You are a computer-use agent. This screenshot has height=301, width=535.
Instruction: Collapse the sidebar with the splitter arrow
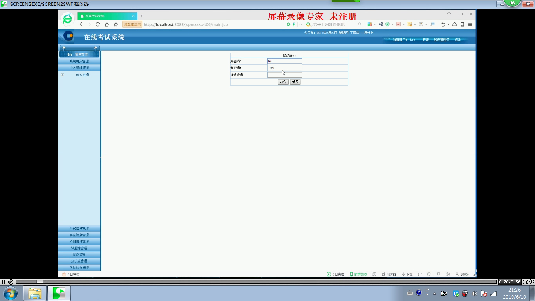101,157
